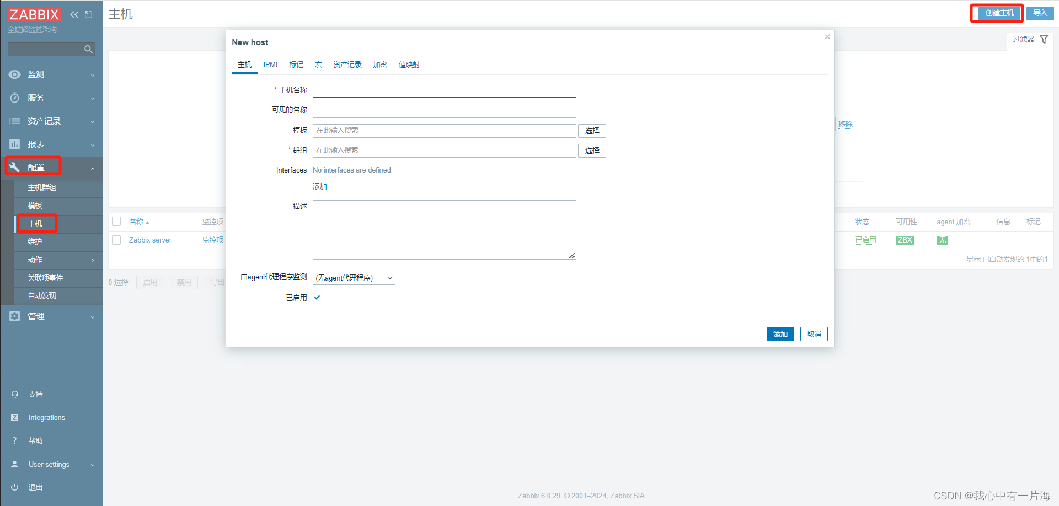This screenshot has height=506, width=1059.
Task: Switch to the 值映射 tab
Action: [409, 64]
